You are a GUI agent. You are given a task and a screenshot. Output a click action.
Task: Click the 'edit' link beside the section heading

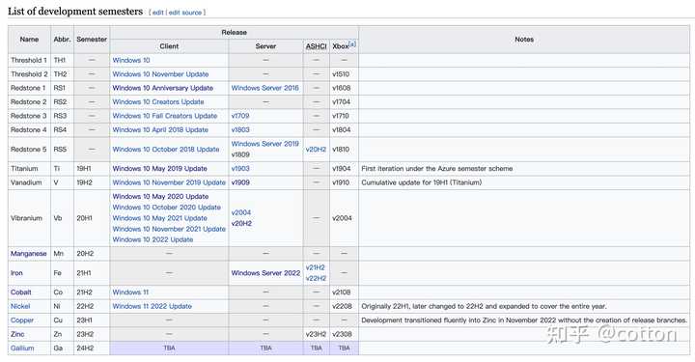pos(157,13)
